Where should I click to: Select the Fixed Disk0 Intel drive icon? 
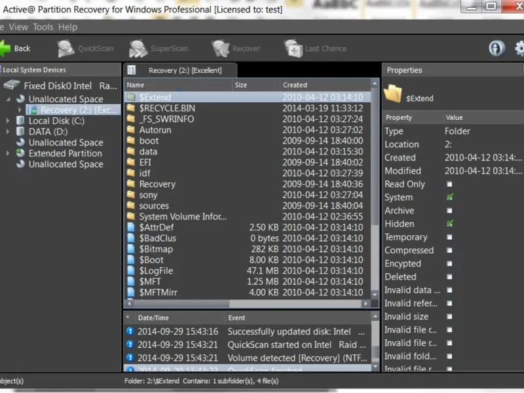[x=12, y=85]
